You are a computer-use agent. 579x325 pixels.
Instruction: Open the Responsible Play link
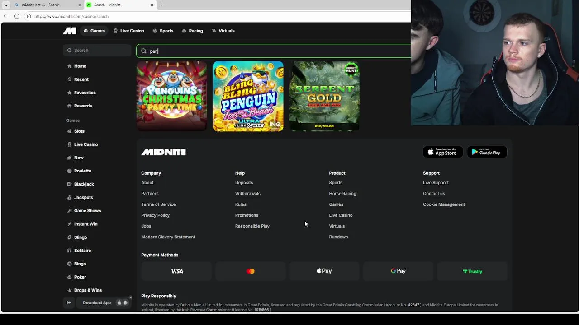point(252,226)
